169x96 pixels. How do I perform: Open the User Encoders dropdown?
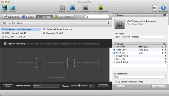coord(56,23)
